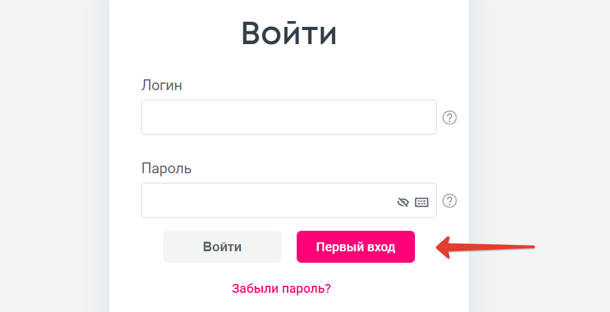Image resolution: width=610 pixels, height=312 pixels.
Task: Start first-time login with Первый вход
Action: click(x=356, y=247)
